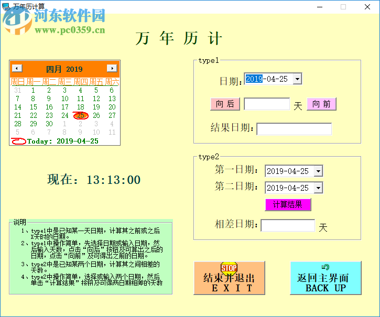Click the magenta 计算结果 button

tap(288, 204)
